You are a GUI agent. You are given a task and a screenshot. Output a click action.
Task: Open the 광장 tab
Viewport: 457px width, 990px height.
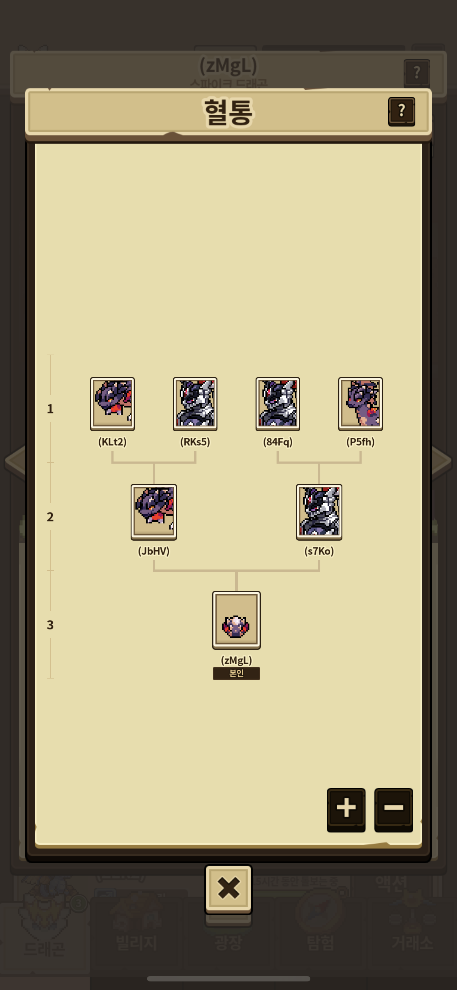(228, 942)
